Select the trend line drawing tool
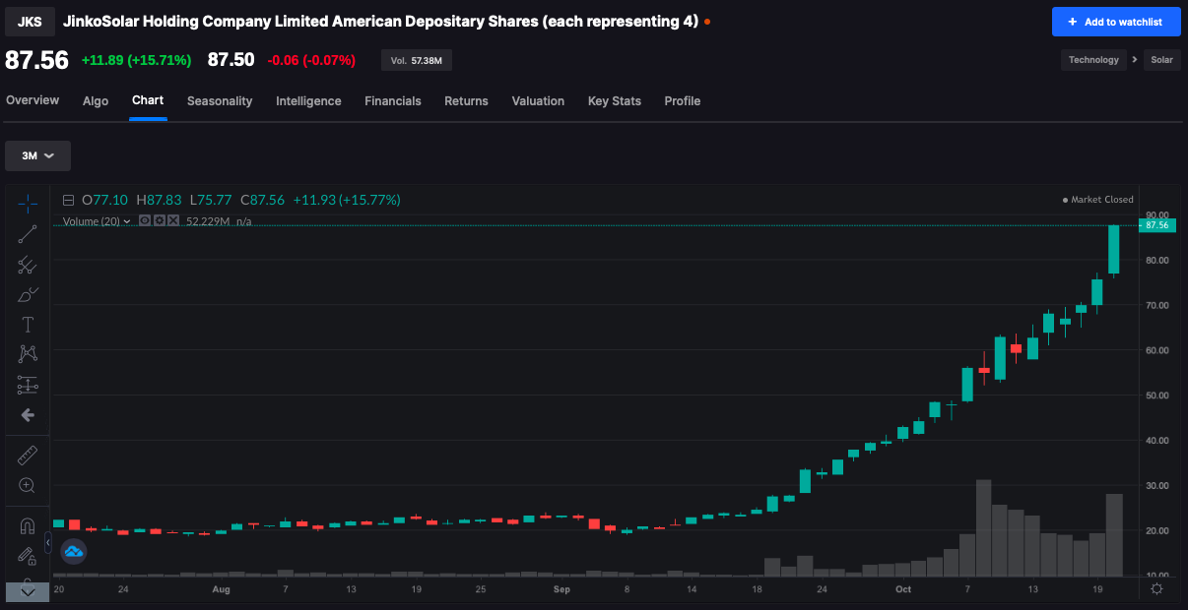Viewport: 1188px width, 610px height. [28, 234]
